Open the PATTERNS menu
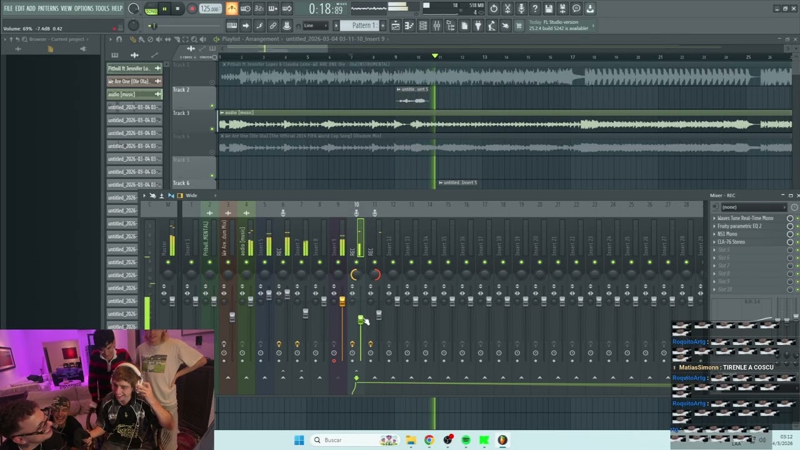The width and height of the screenshot is (800, 450). tap(48, 8)
